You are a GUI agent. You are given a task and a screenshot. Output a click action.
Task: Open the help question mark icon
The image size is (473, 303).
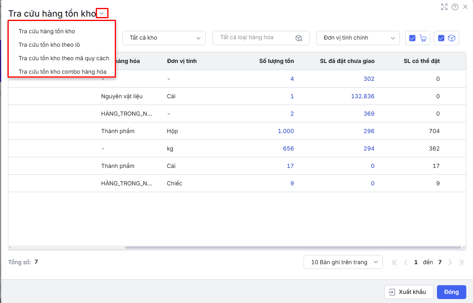pyautogui.click(x=455, y=7)
